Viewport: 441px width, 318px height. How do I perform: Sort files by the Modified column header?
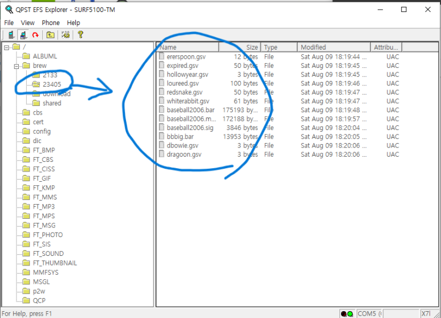[334, 47]
